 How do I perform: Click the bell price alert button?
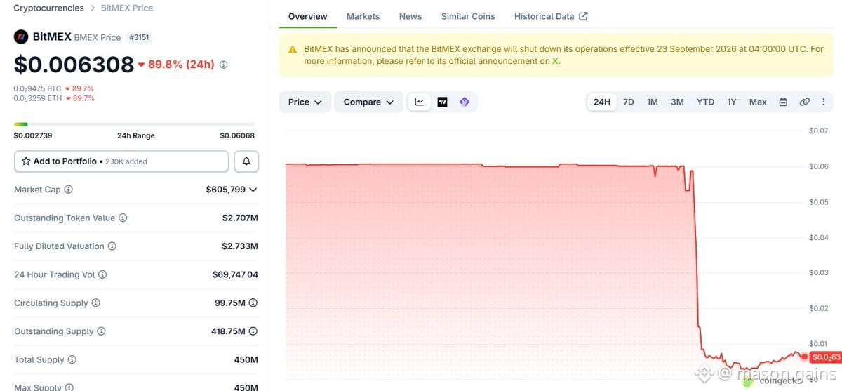click(x=246, y=161)
